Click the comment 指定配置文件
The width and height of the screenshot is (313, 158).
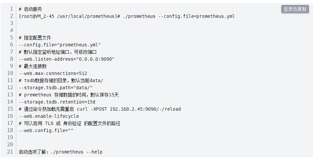37,38
